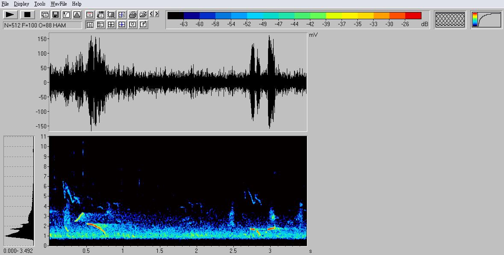
Task: Click the bell-curve window function icon
Action: (x=77, y=15)
